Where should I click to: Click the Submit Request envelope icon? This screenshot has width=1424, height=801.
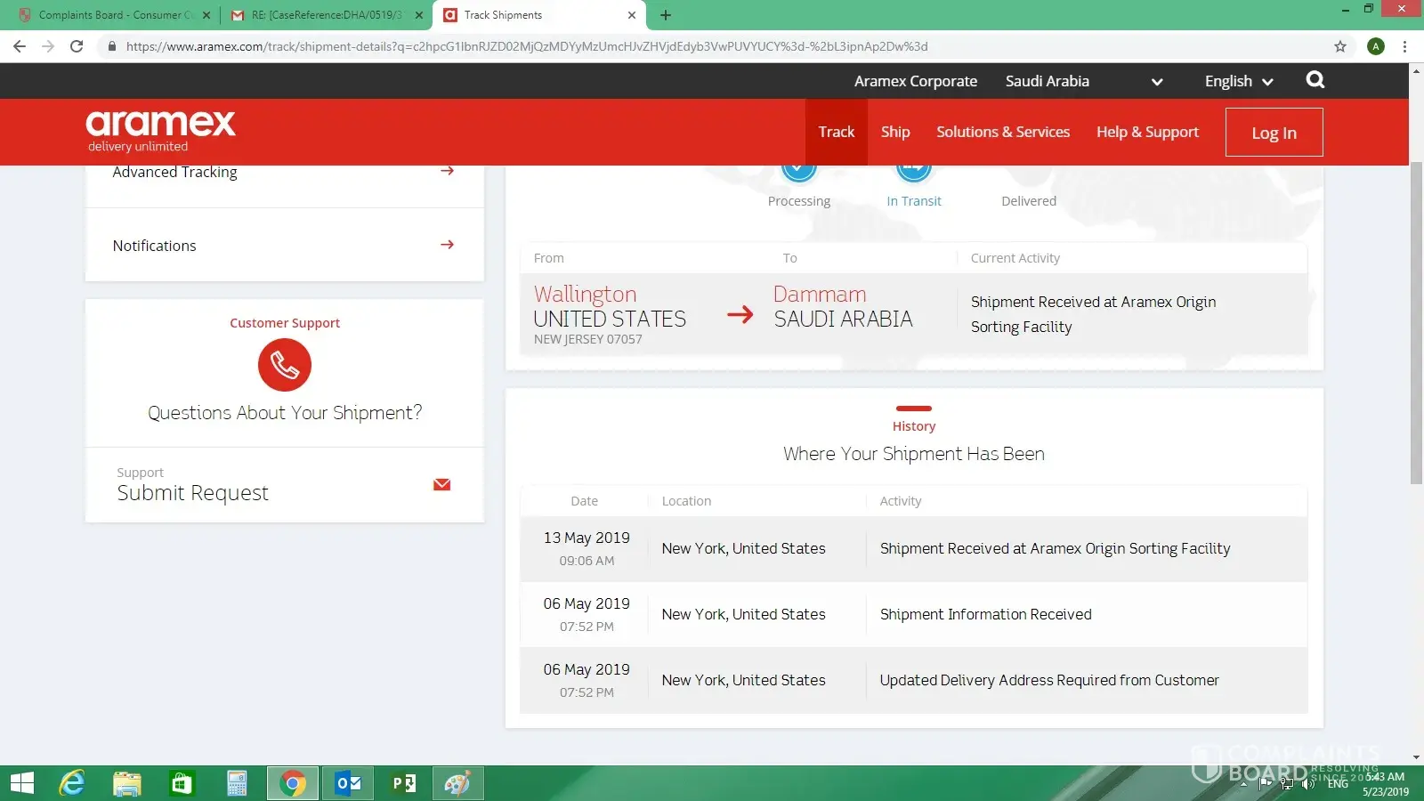pos(441,484)
